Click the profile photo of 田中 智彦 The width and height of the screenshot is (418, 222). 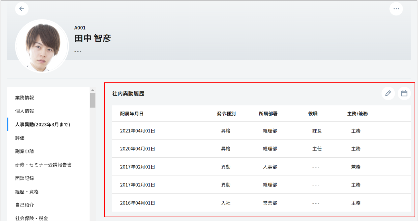click(42, 46)
